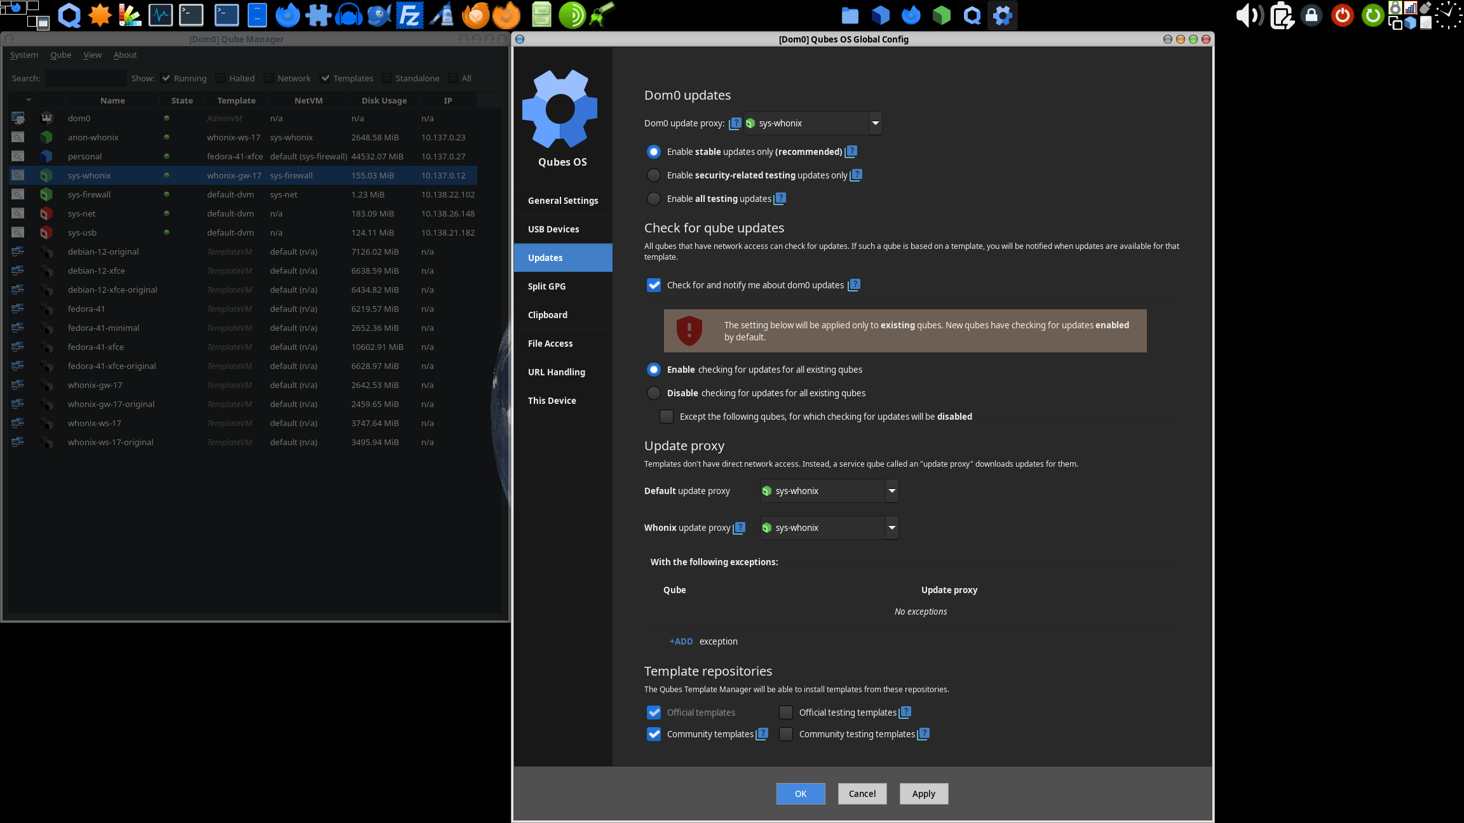Enable Community testing templates checkbox
The width and height of the screenshot is (1464, 823).
786,734
